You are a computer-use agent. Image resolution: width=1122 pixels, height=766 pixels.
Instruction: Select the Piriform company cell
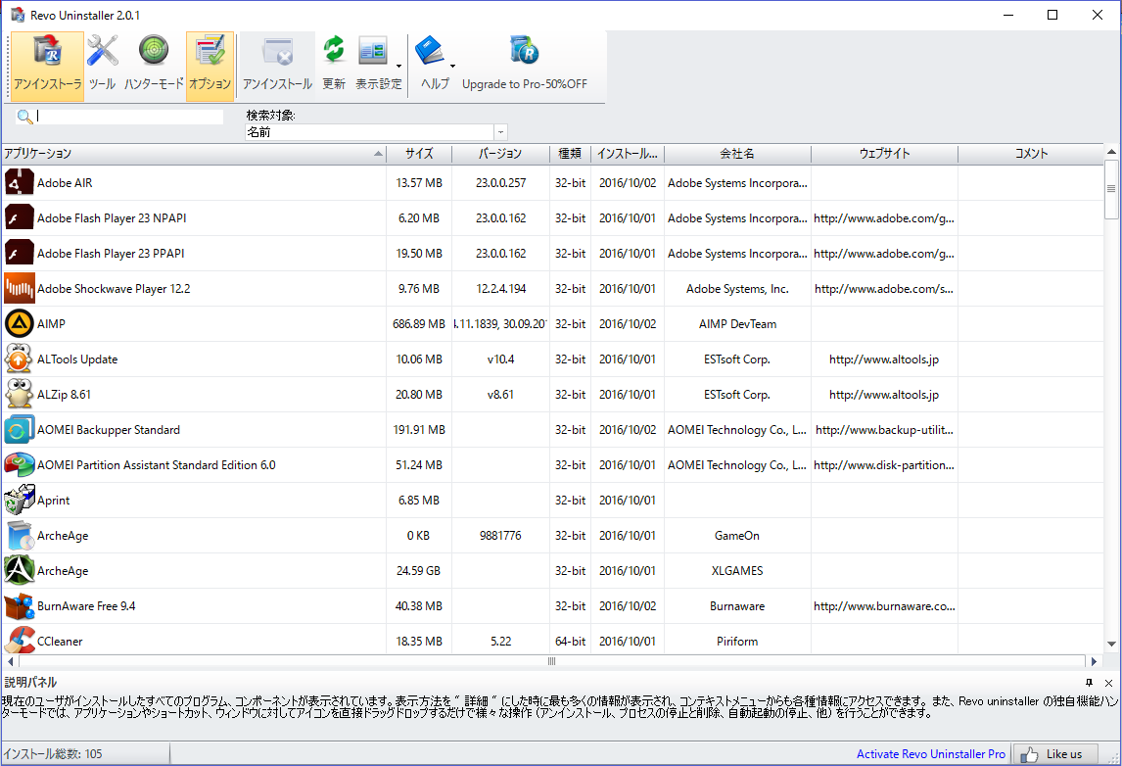(737, 641)
